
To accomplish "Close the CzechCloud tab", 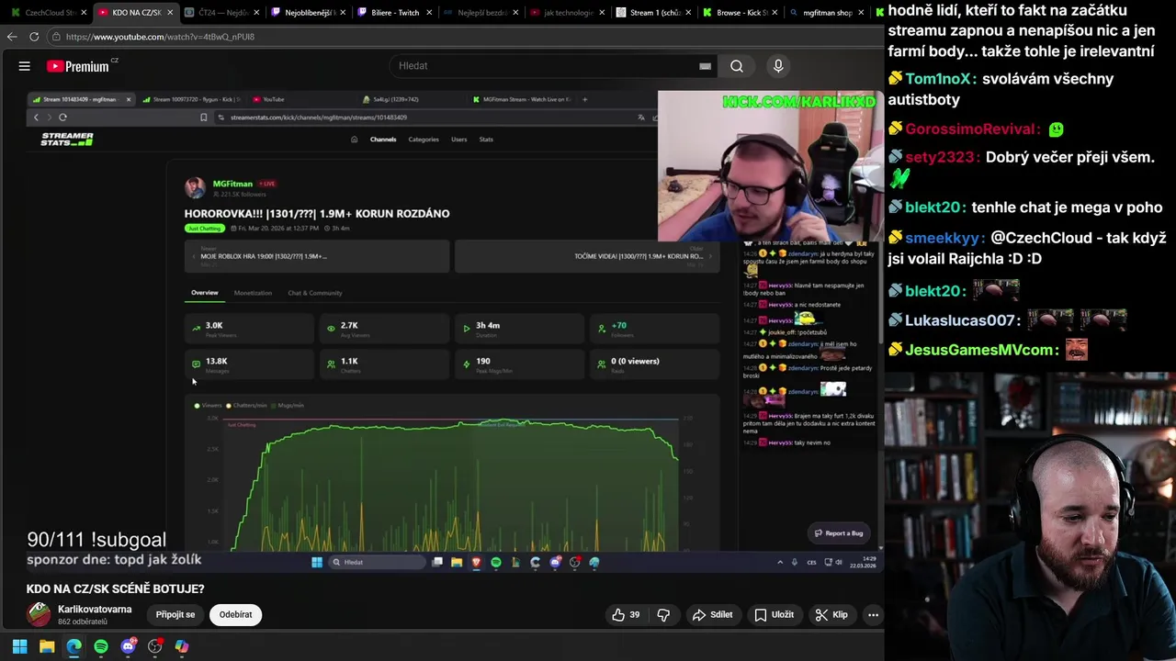I will point(84,13).
